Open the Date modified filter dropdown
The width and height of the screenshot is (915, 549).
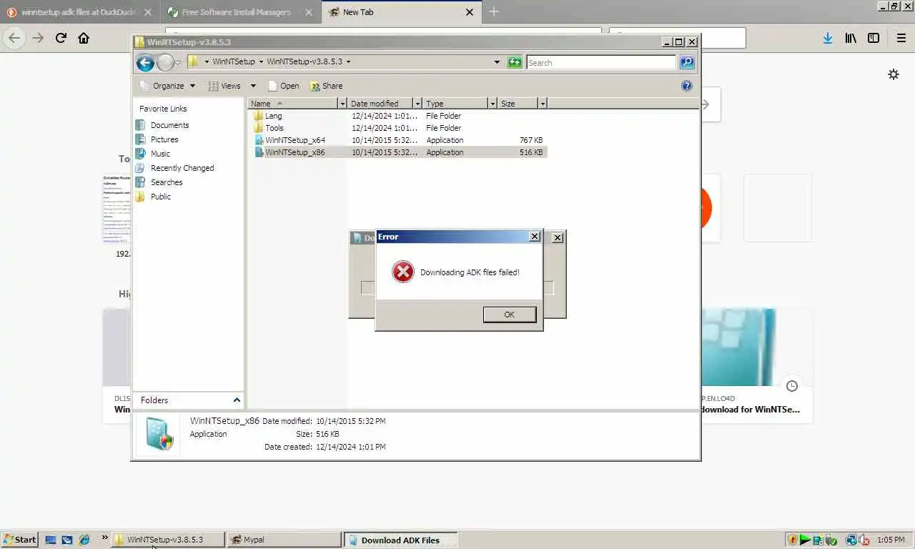point(418,104)
